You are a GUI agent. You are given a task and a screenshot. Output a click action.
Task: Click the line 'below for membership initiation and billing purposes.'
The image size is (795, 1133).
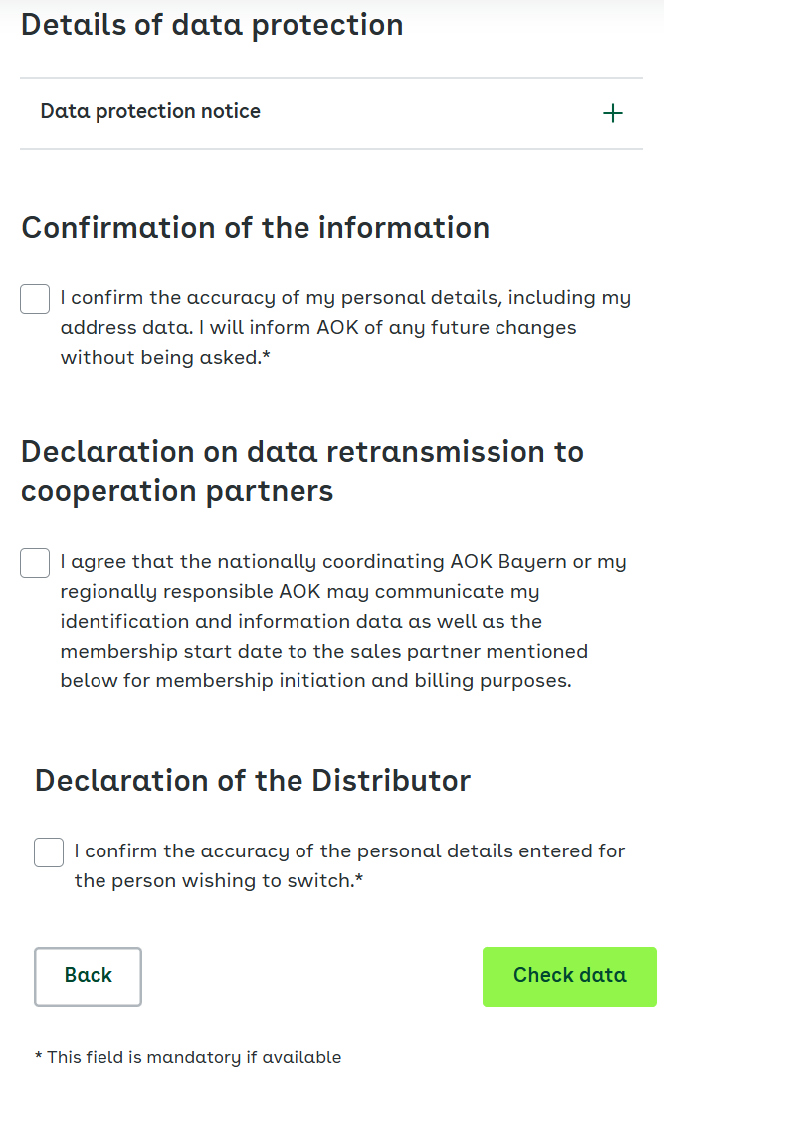(x=315, y=681)
